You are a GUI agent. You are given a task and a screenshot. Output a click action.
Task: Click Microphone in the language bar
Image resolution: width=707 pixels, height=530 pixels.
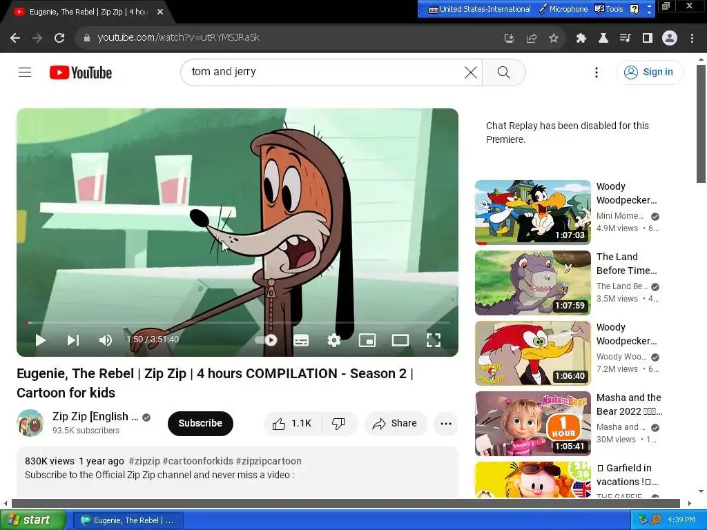pos(563,9)
